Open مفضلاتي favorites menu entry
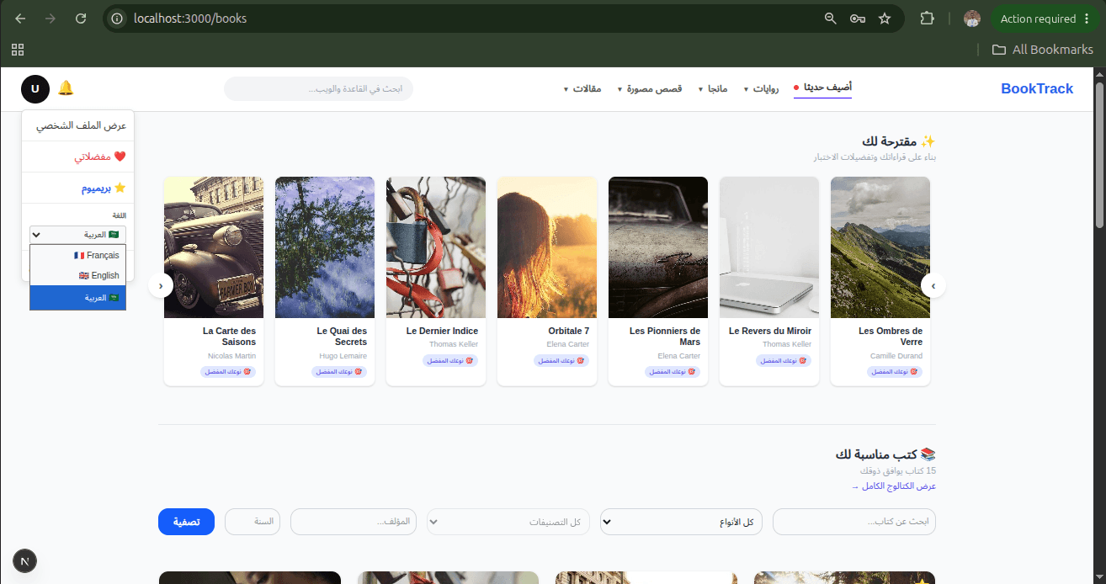The image size is (1106, 584). point(78,157)
